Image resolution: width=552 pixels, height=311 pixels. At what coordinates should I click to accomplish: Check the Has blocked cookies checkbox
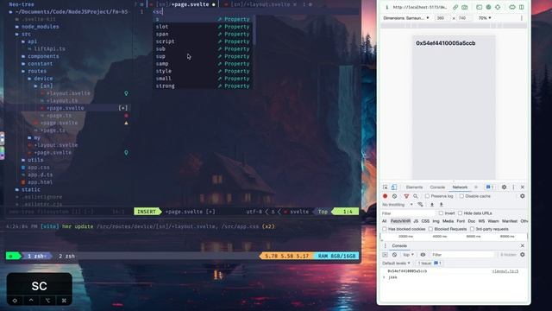(385, 229)
